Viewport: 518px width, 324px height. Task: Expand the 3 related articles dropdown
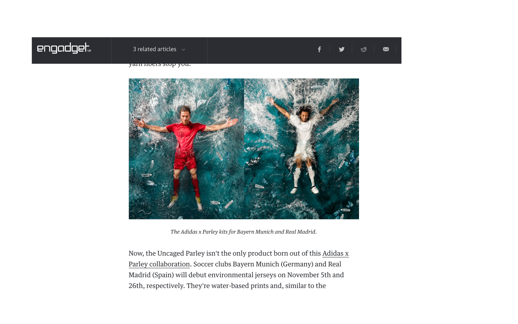(x=159, y=49)
